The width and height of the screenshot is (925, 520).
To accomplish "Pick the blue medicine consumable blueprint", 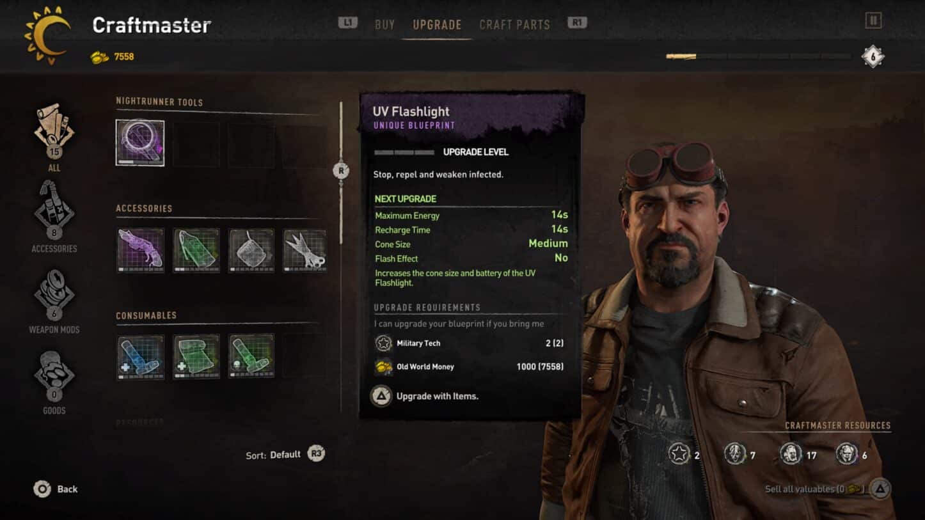I will [x=141, y=357].
